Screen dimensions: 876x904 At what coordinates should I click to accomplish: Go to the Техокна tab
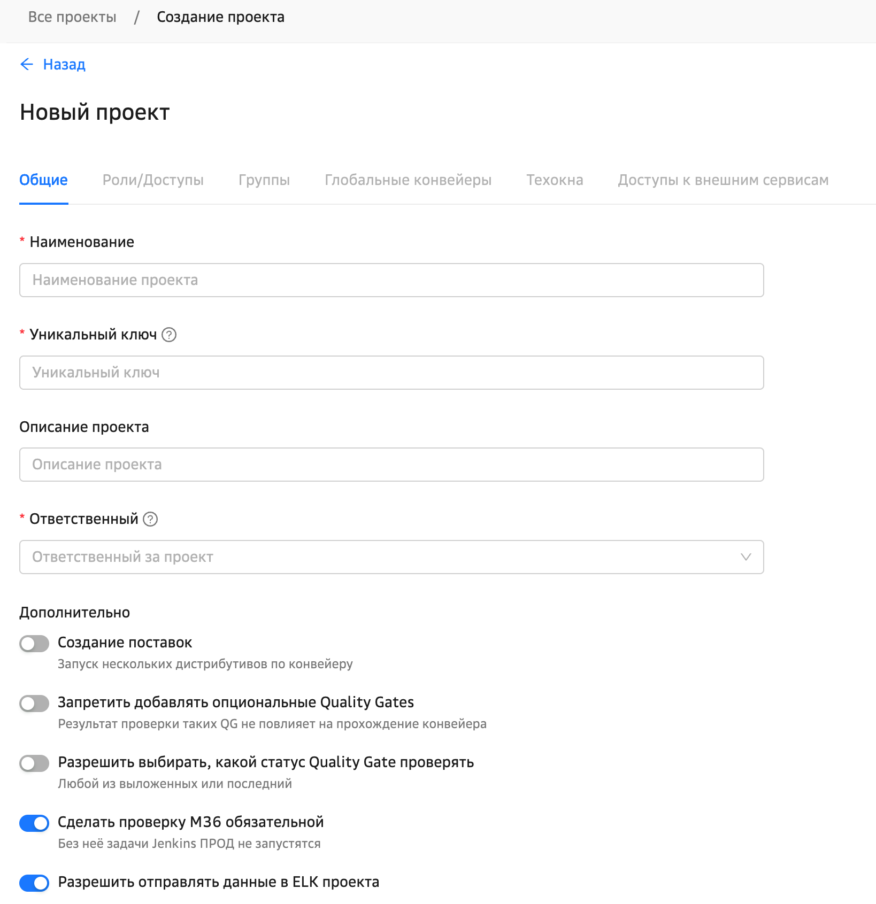pyautogui.click(x=555, y=180)
